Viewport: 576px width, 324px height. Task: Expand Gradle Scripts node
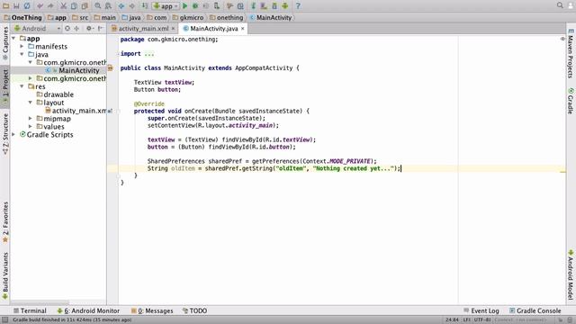click(x=13, y=134)
